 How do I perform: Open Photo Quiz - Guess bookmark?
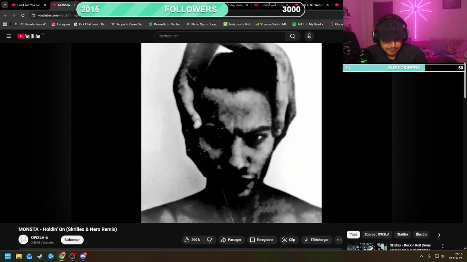tap(202, 24)
